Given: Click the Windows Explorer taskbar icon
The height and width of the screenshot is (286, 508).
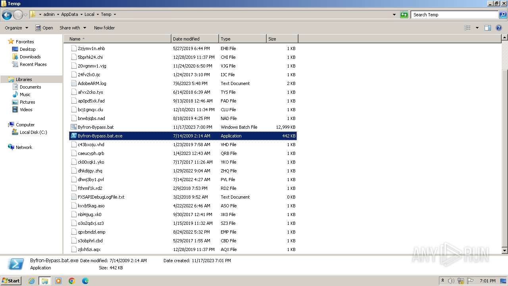Looking at the screenshot, I should [x=45, y=281].
